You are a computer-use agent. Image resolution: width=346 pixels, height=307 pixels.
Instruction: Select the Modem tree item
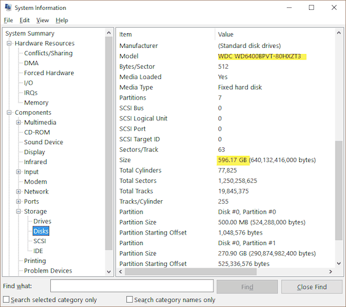click(36, 182)
